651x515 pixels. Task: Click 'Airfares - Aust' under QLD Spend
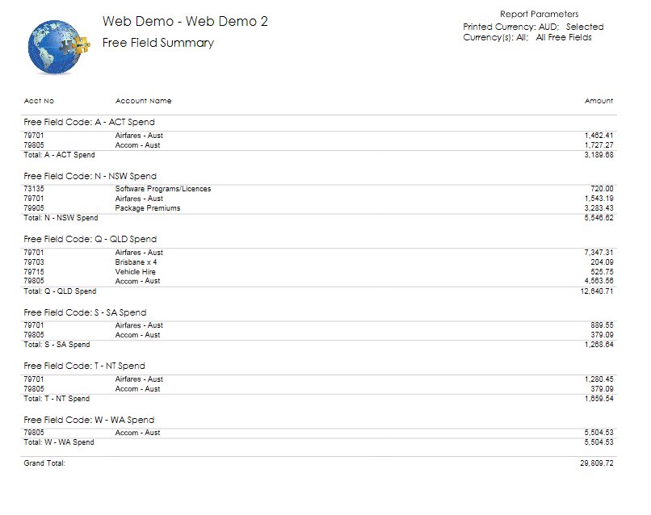click(139, 253)
